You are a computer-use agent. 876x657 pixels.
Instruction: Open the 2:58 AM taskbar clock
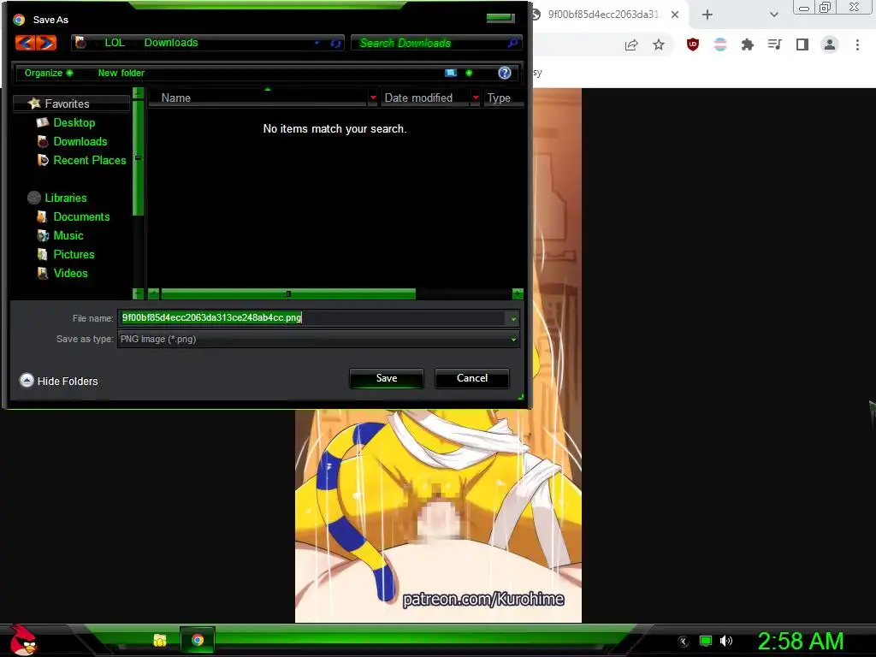tap(801, 642)
